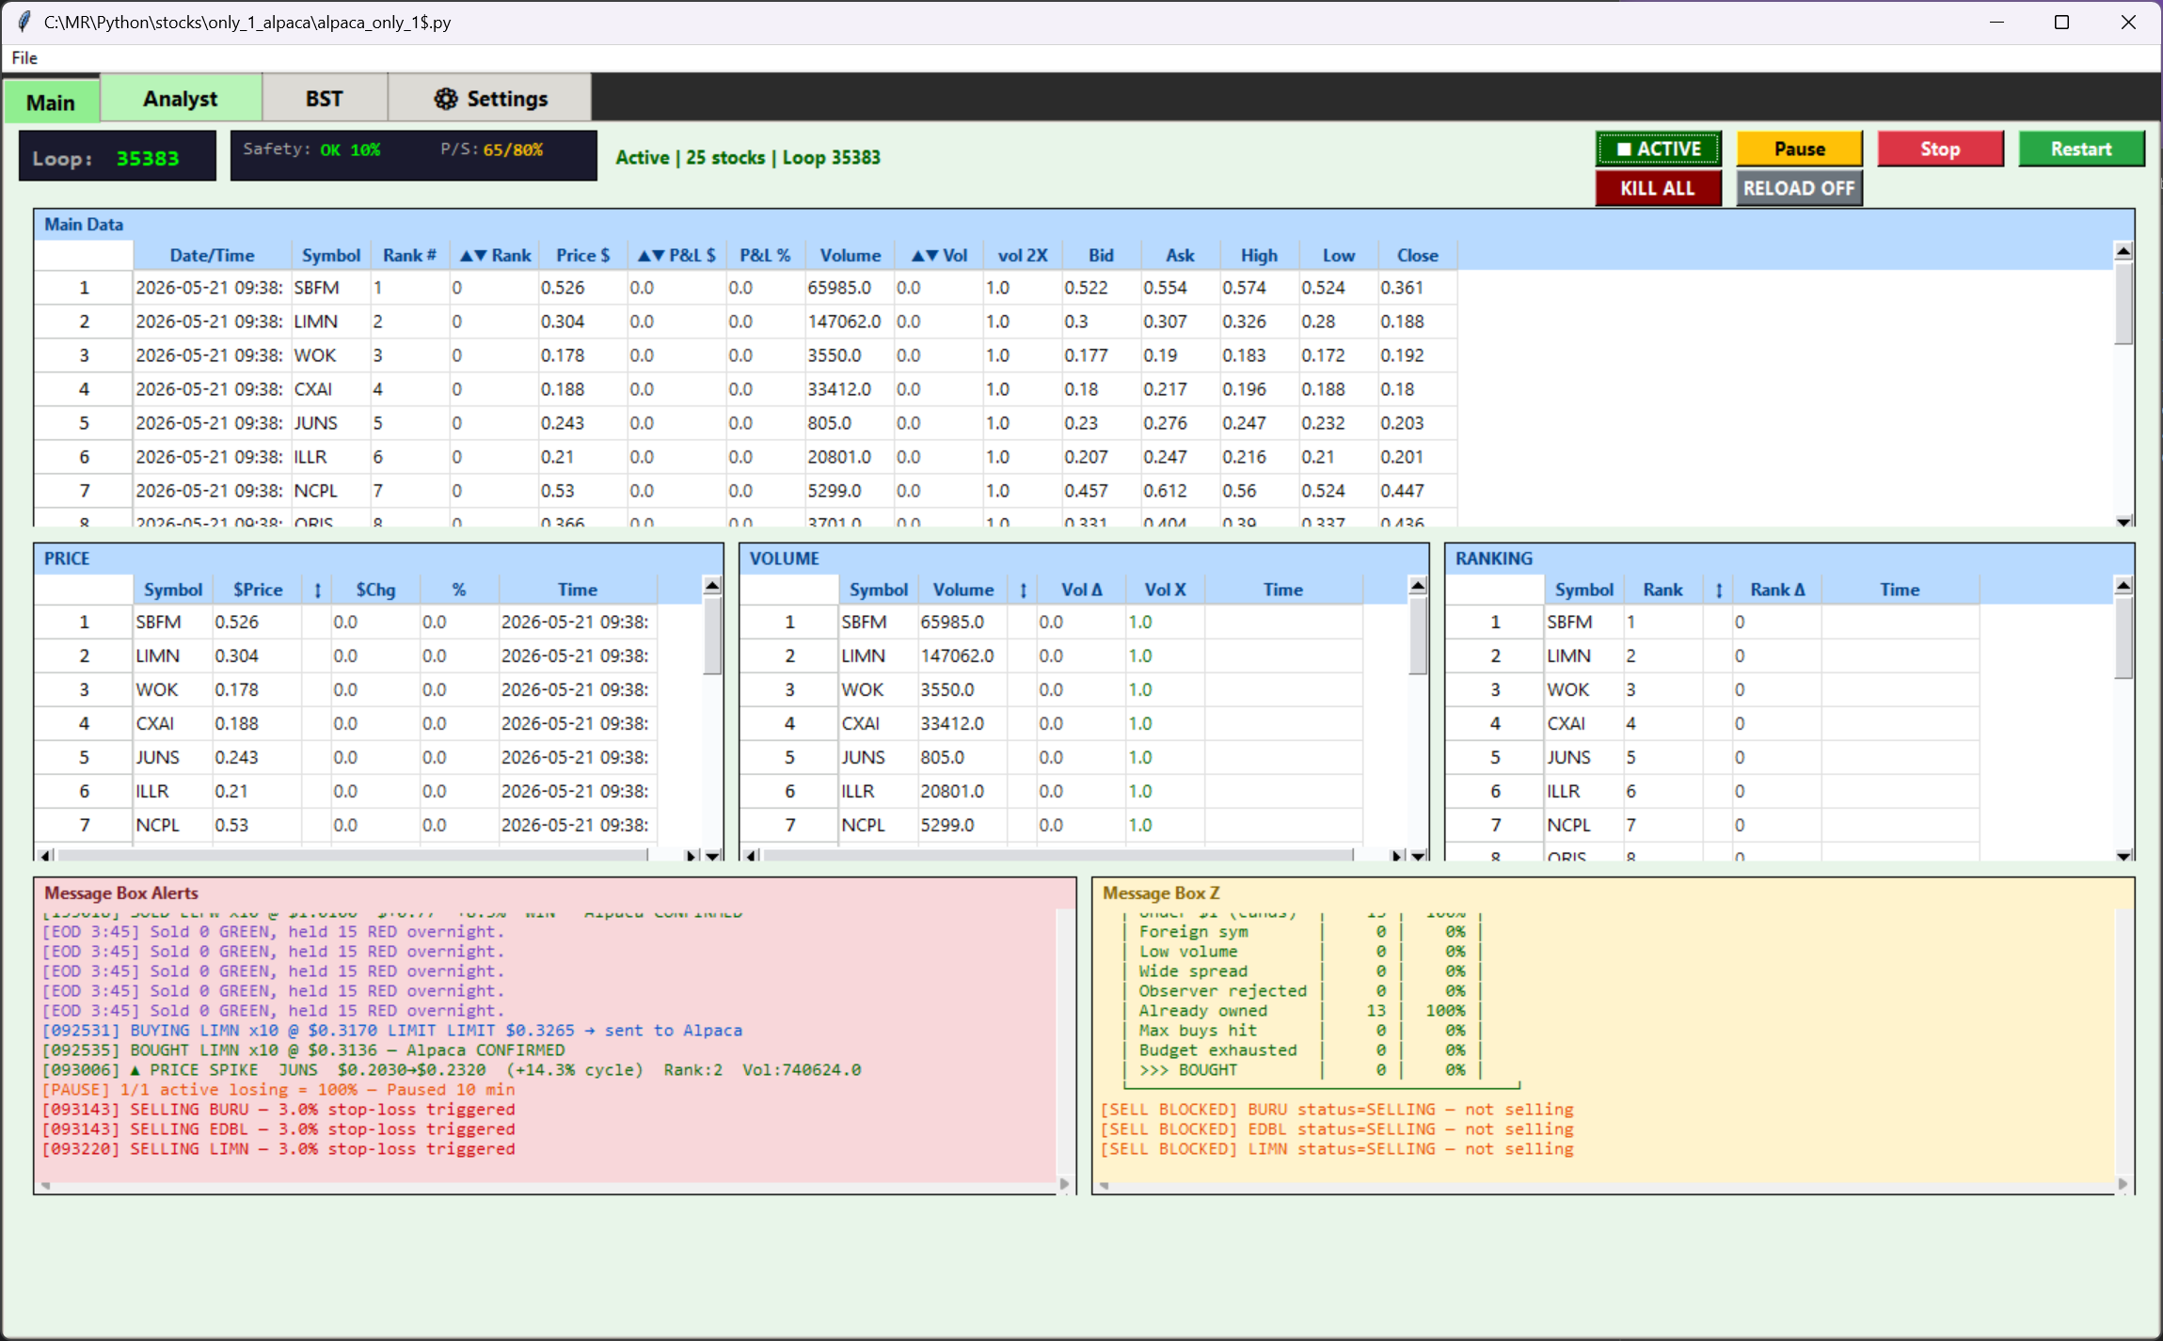
Task: Sort RANKING panel by Rank Δ column
Action: (1777, 590)
